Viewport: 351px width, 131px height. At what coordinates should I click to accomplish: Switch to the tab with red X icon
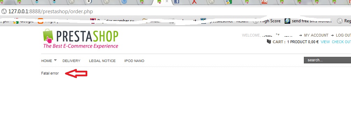(x=194, y=2)
